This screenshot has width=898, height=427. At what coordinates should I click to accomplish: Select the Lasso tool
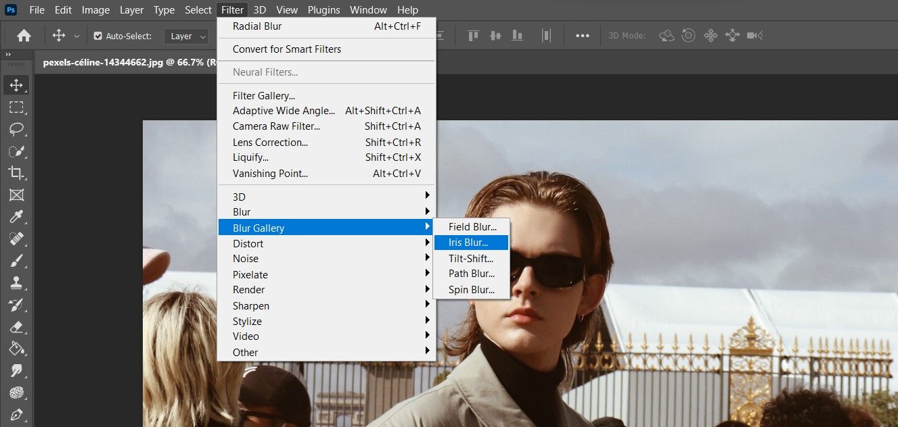[x=17, y=129]
